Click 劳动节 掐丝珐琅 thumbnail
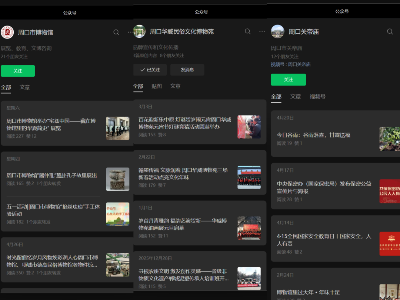 118,214
